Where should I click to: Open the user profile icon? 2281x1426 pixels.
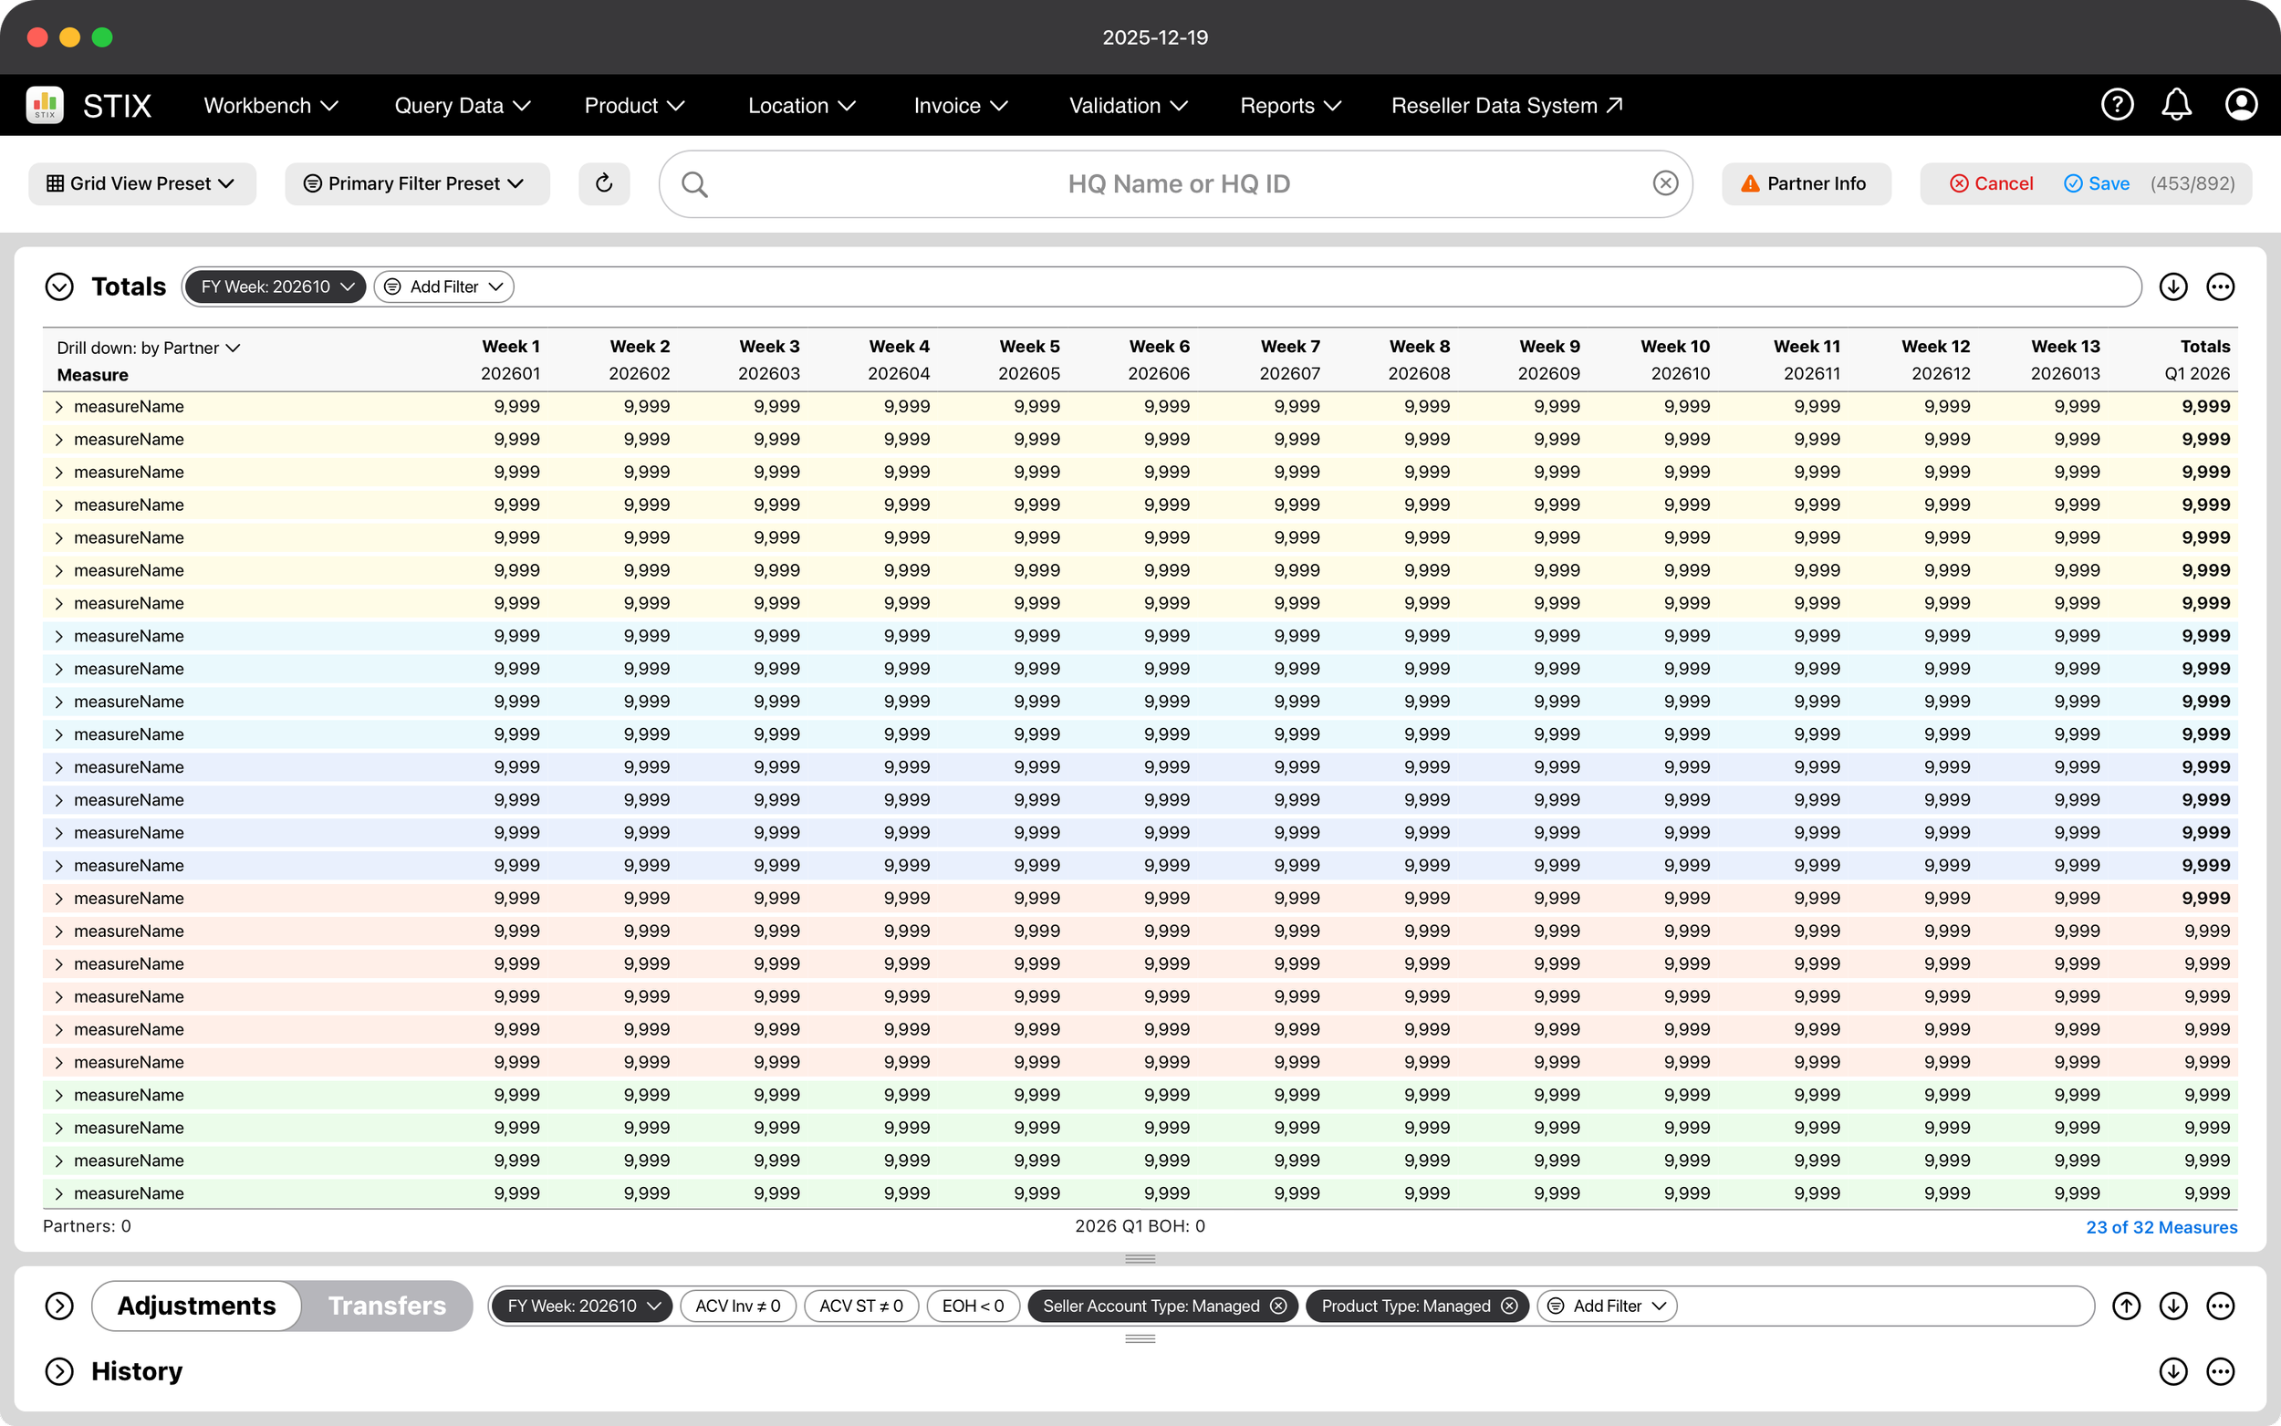[2242, 105]
